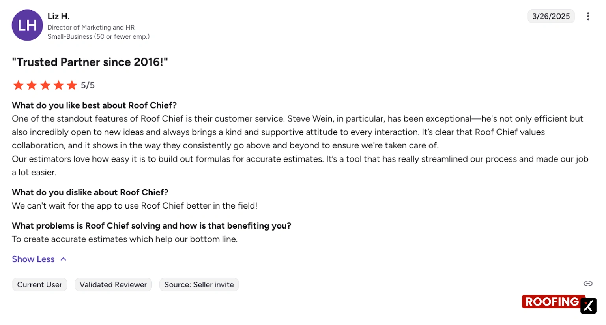
Task: Click the Director of Marketing and HR subtitle
Action: coord(91,27)
